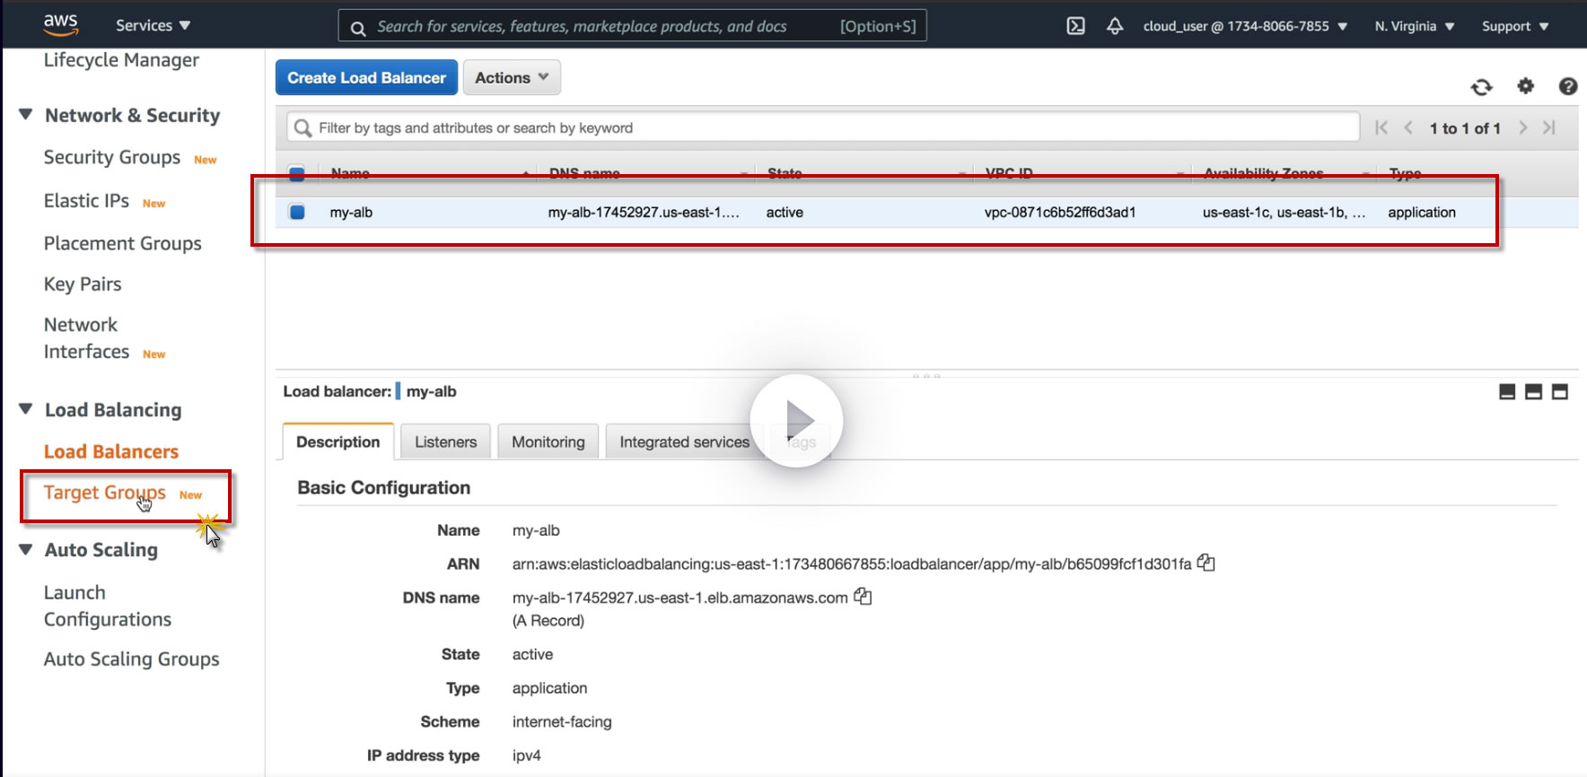Click the ipv4 IP address type value

pos(527,756)
